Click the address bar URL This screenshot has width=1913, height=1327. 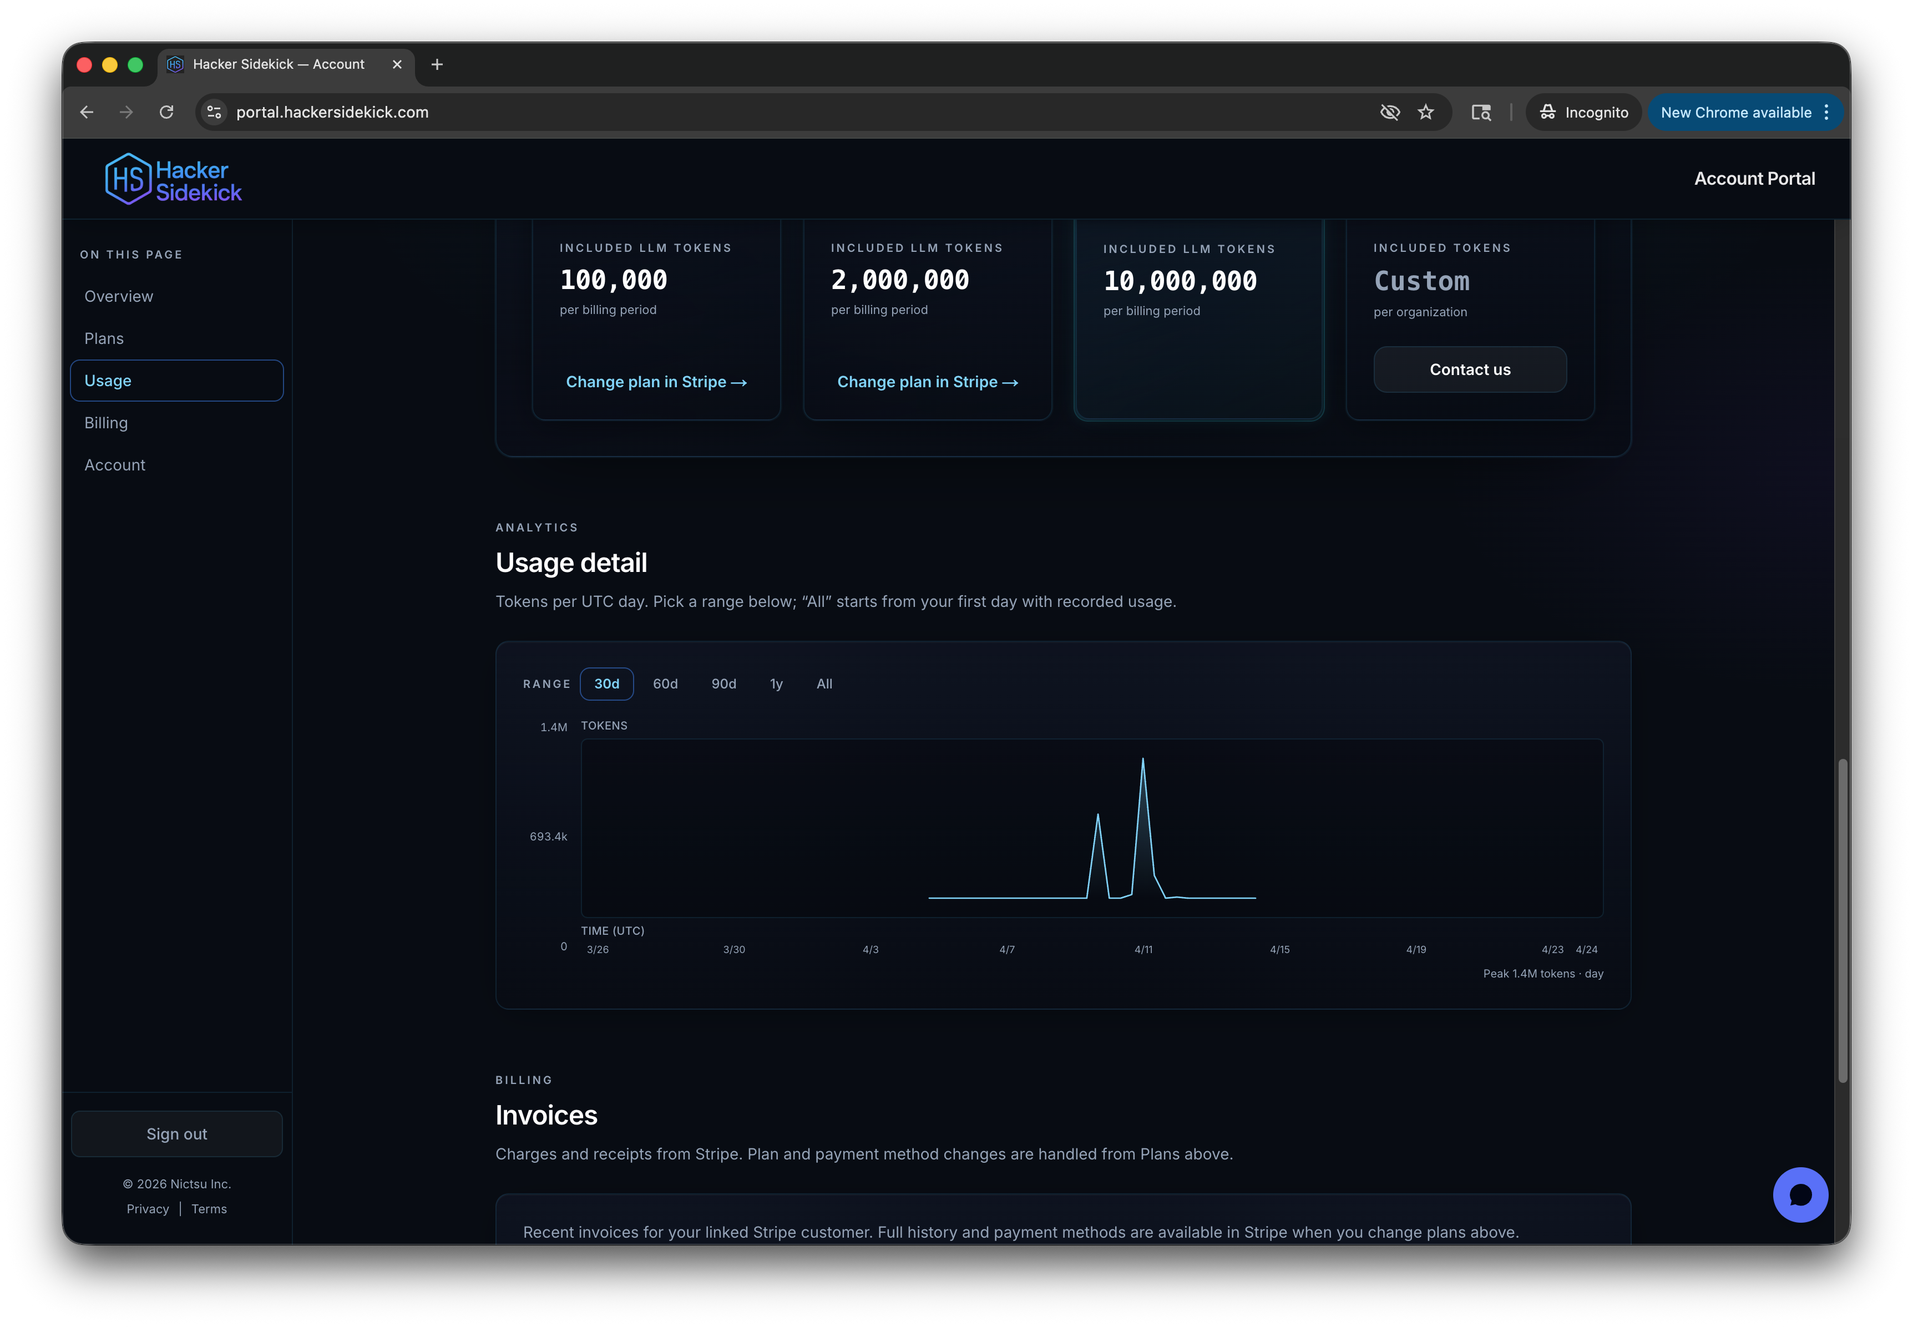(x=332, y=112)
